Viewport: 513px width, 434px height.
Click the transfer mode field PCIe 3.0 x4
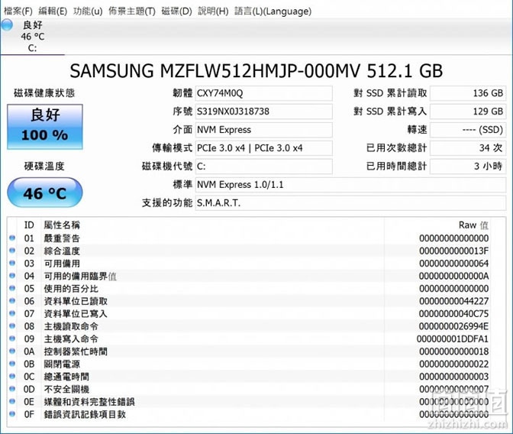263,148
